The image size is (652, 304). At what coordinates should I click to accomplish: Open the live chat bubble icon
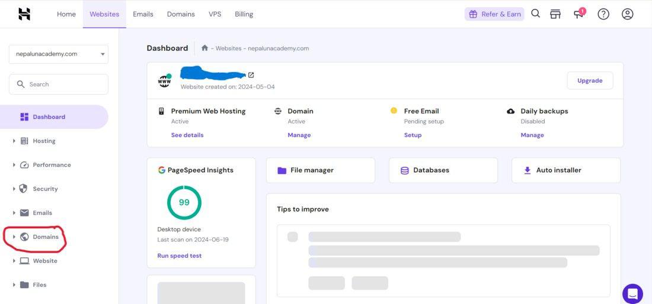[x=632, y=293]
